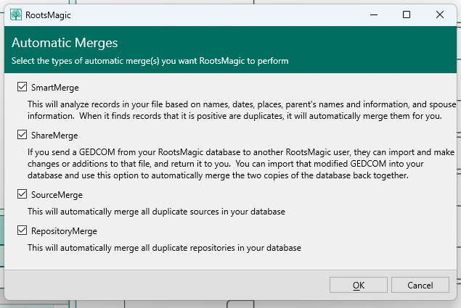This screenshot has width=461, height=308.
Task: Click the SmartMerge label text
Action: [x=54, y=87]
